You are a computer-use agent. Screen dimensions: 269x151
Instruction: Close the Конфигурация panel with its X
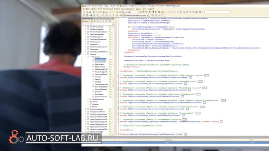click(113, 18)
